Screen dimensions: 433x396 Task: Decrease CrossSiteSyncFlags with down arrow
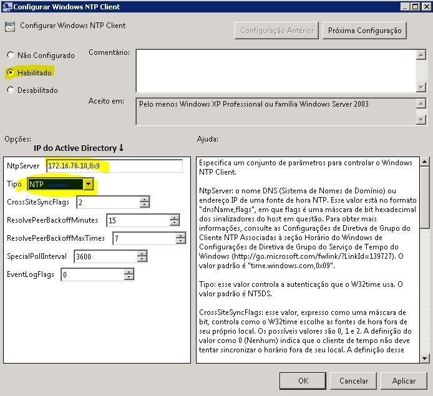pyautogui.click(x=145, y=205)
